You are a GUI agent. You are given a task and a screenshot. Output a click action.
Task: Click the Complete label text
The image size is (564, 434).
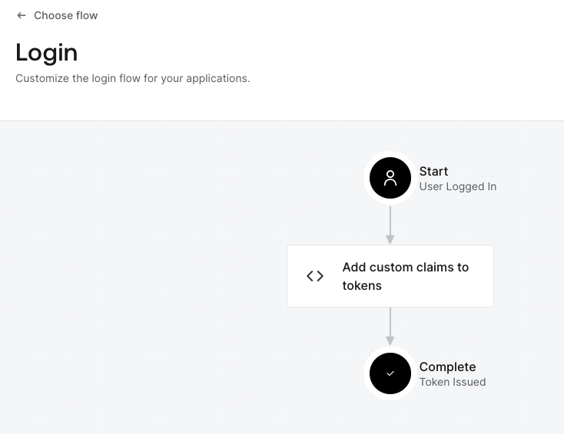(447, 367)
